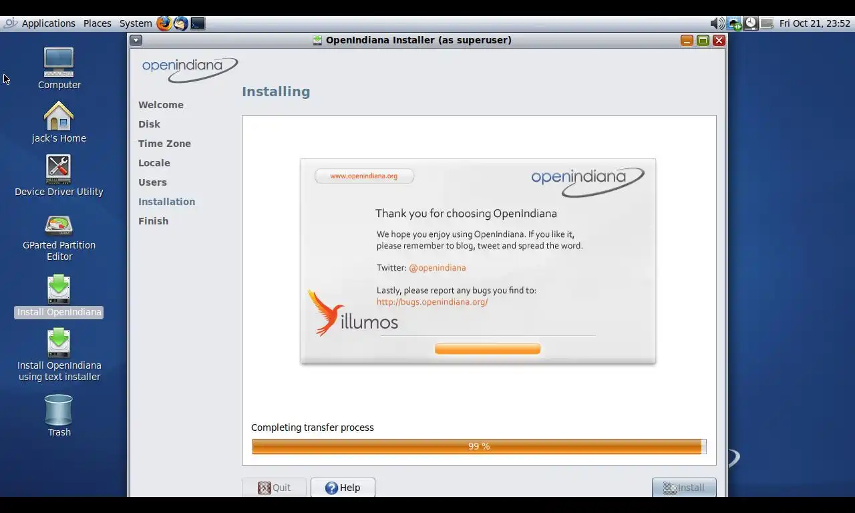Click the volume speaker icon
855x513 pixels.
point(717,23)
